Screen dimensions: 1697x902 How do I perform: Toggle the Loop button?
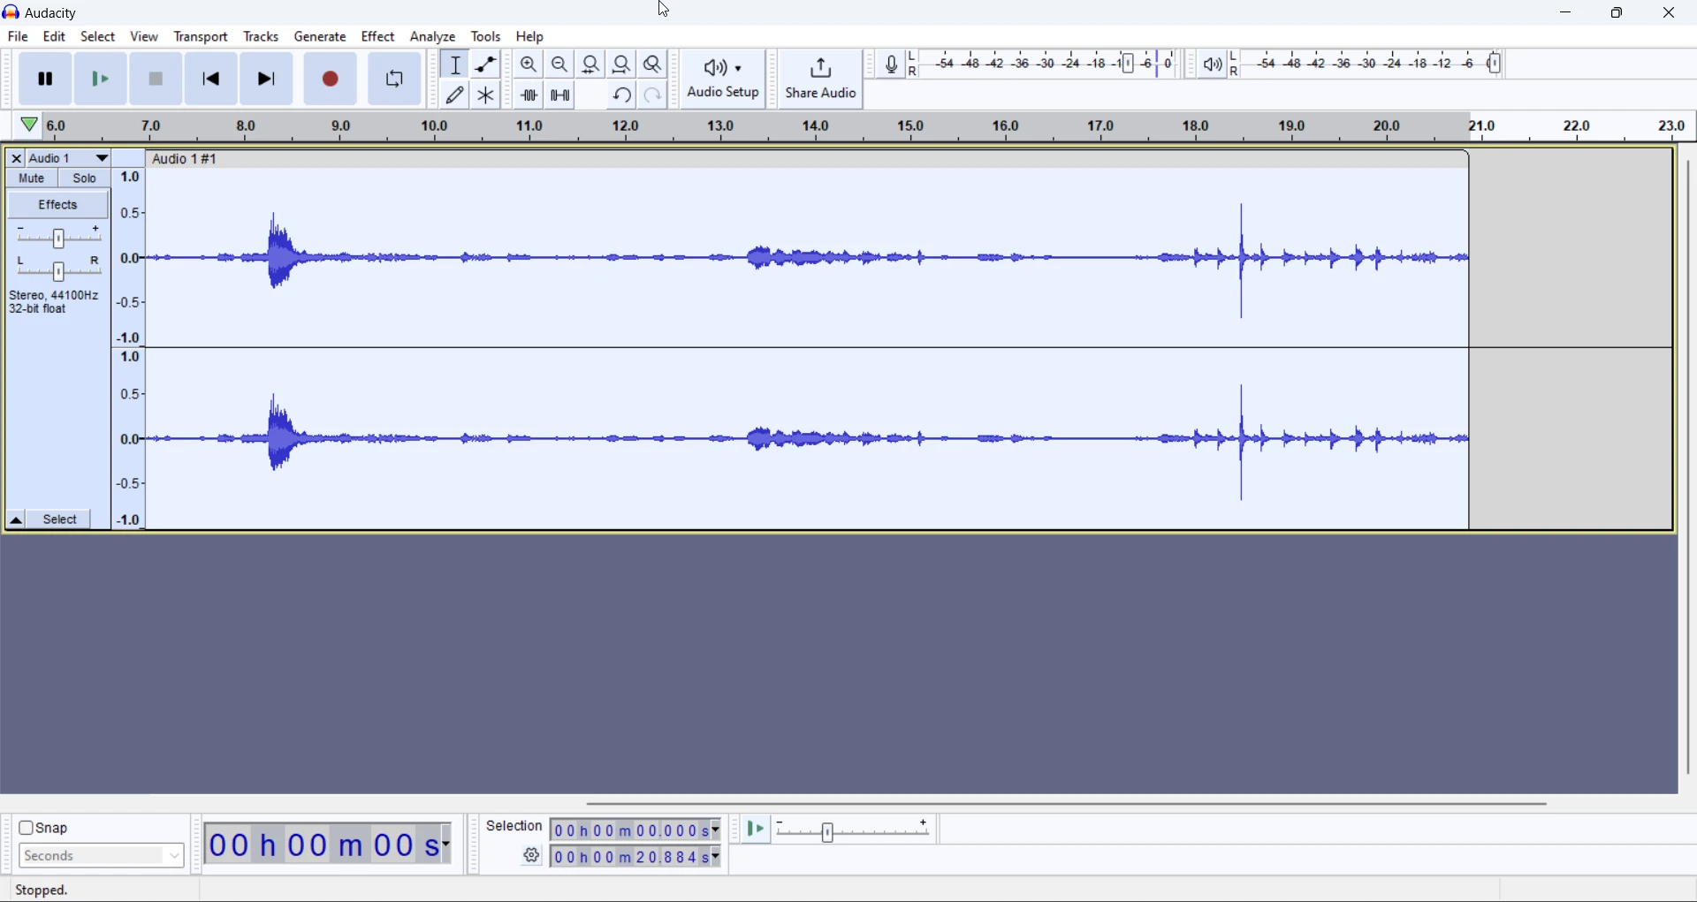pyautogui.click(x=395, y=80)
